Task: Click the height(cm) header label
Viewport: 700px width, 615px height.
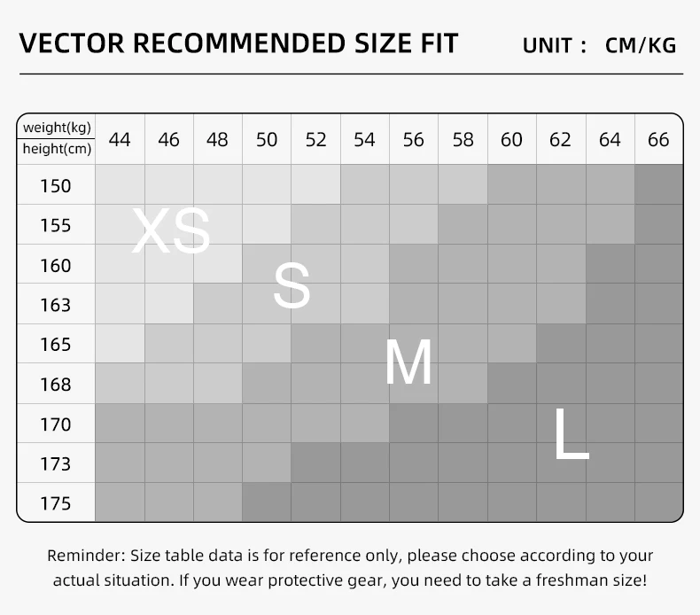Action: coord(57,149)
